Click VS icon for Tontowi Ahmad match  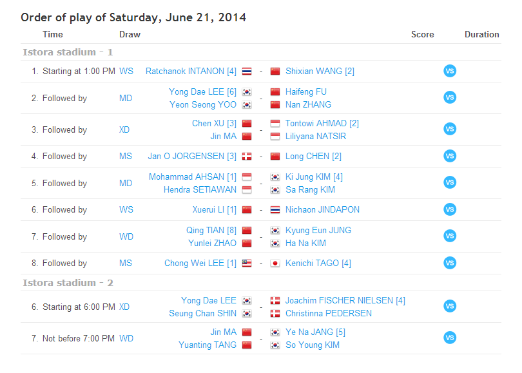pyautogui.click(x=450, y=129)
